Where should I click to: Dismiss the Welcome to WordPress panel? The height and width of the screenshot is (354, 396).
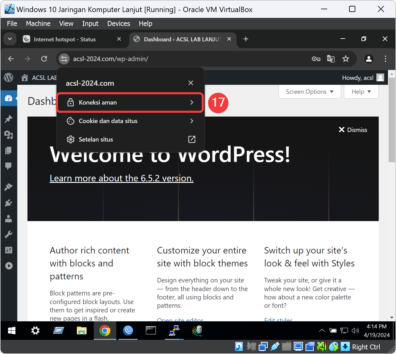pos(353,130)
